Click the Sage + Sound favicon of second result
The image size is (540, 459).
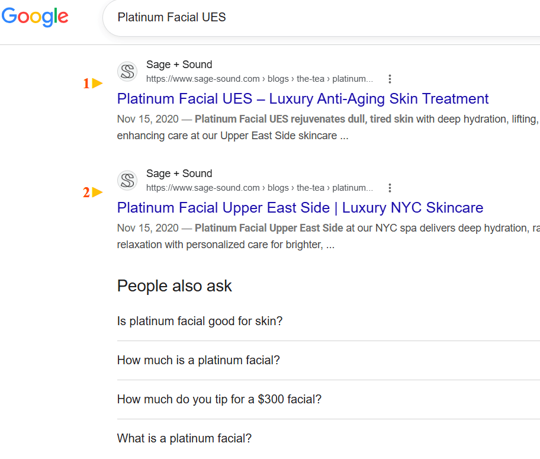127,181
